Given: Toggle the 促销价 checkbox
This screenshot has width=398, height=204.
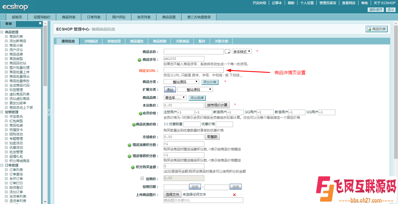Looking at the screenshot, I should pyautogui.click(x=142, y=178).
